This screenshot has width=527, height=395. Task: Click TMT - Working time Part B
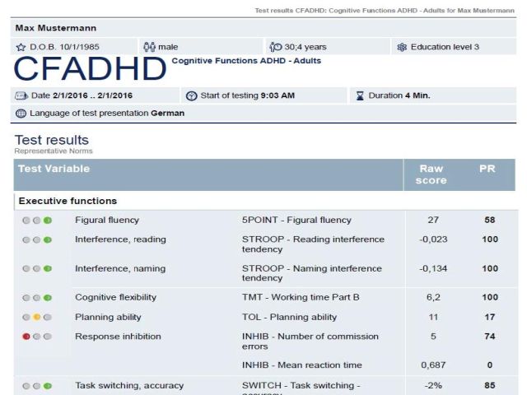click(x=301, y=297)
